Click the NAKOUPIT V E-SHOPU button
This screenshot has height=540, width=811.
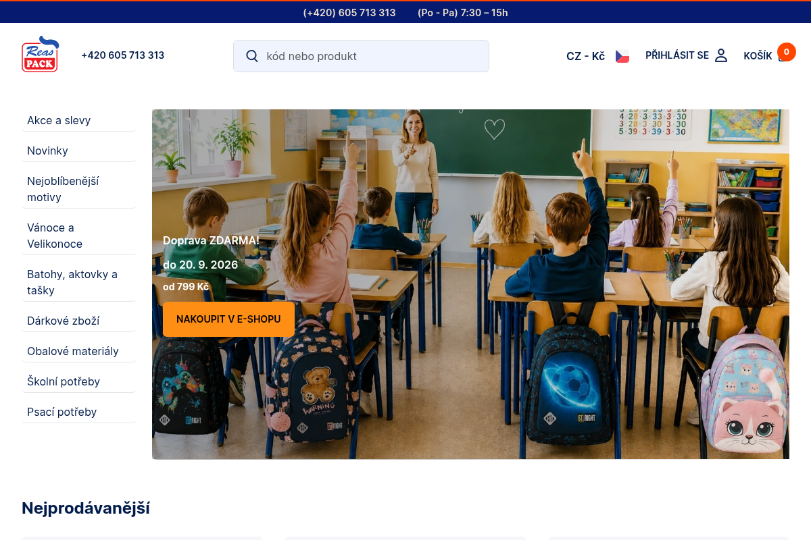tap(228, 319)
